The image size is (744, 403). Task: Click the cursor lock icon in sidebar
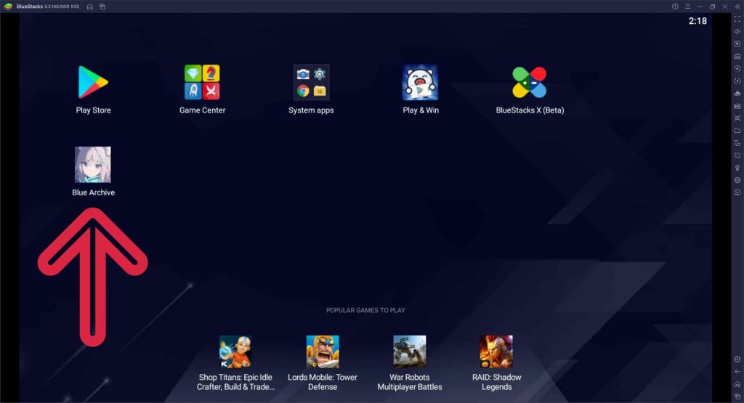(737, 44)
